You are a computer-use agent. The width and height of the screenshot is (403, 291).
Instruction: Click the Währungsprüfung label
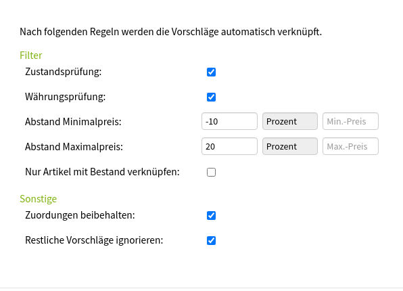66,97
